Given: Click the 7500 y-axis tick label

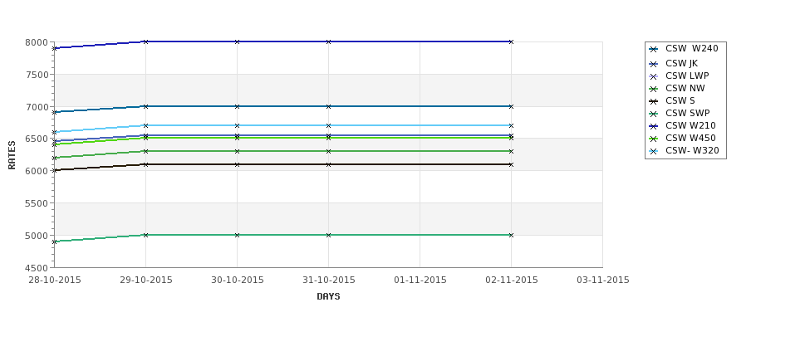Looking at the screenshot, I should pos(37,75).
